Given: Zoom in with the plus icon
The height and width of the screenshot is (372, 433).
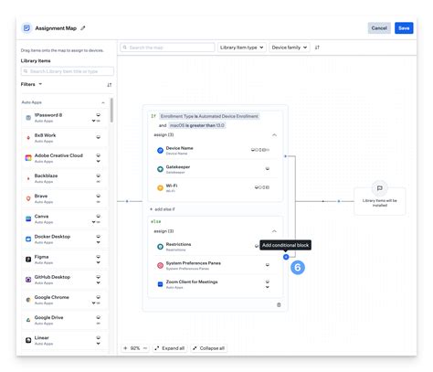Looking at the screenshot, I should [125, 348].
